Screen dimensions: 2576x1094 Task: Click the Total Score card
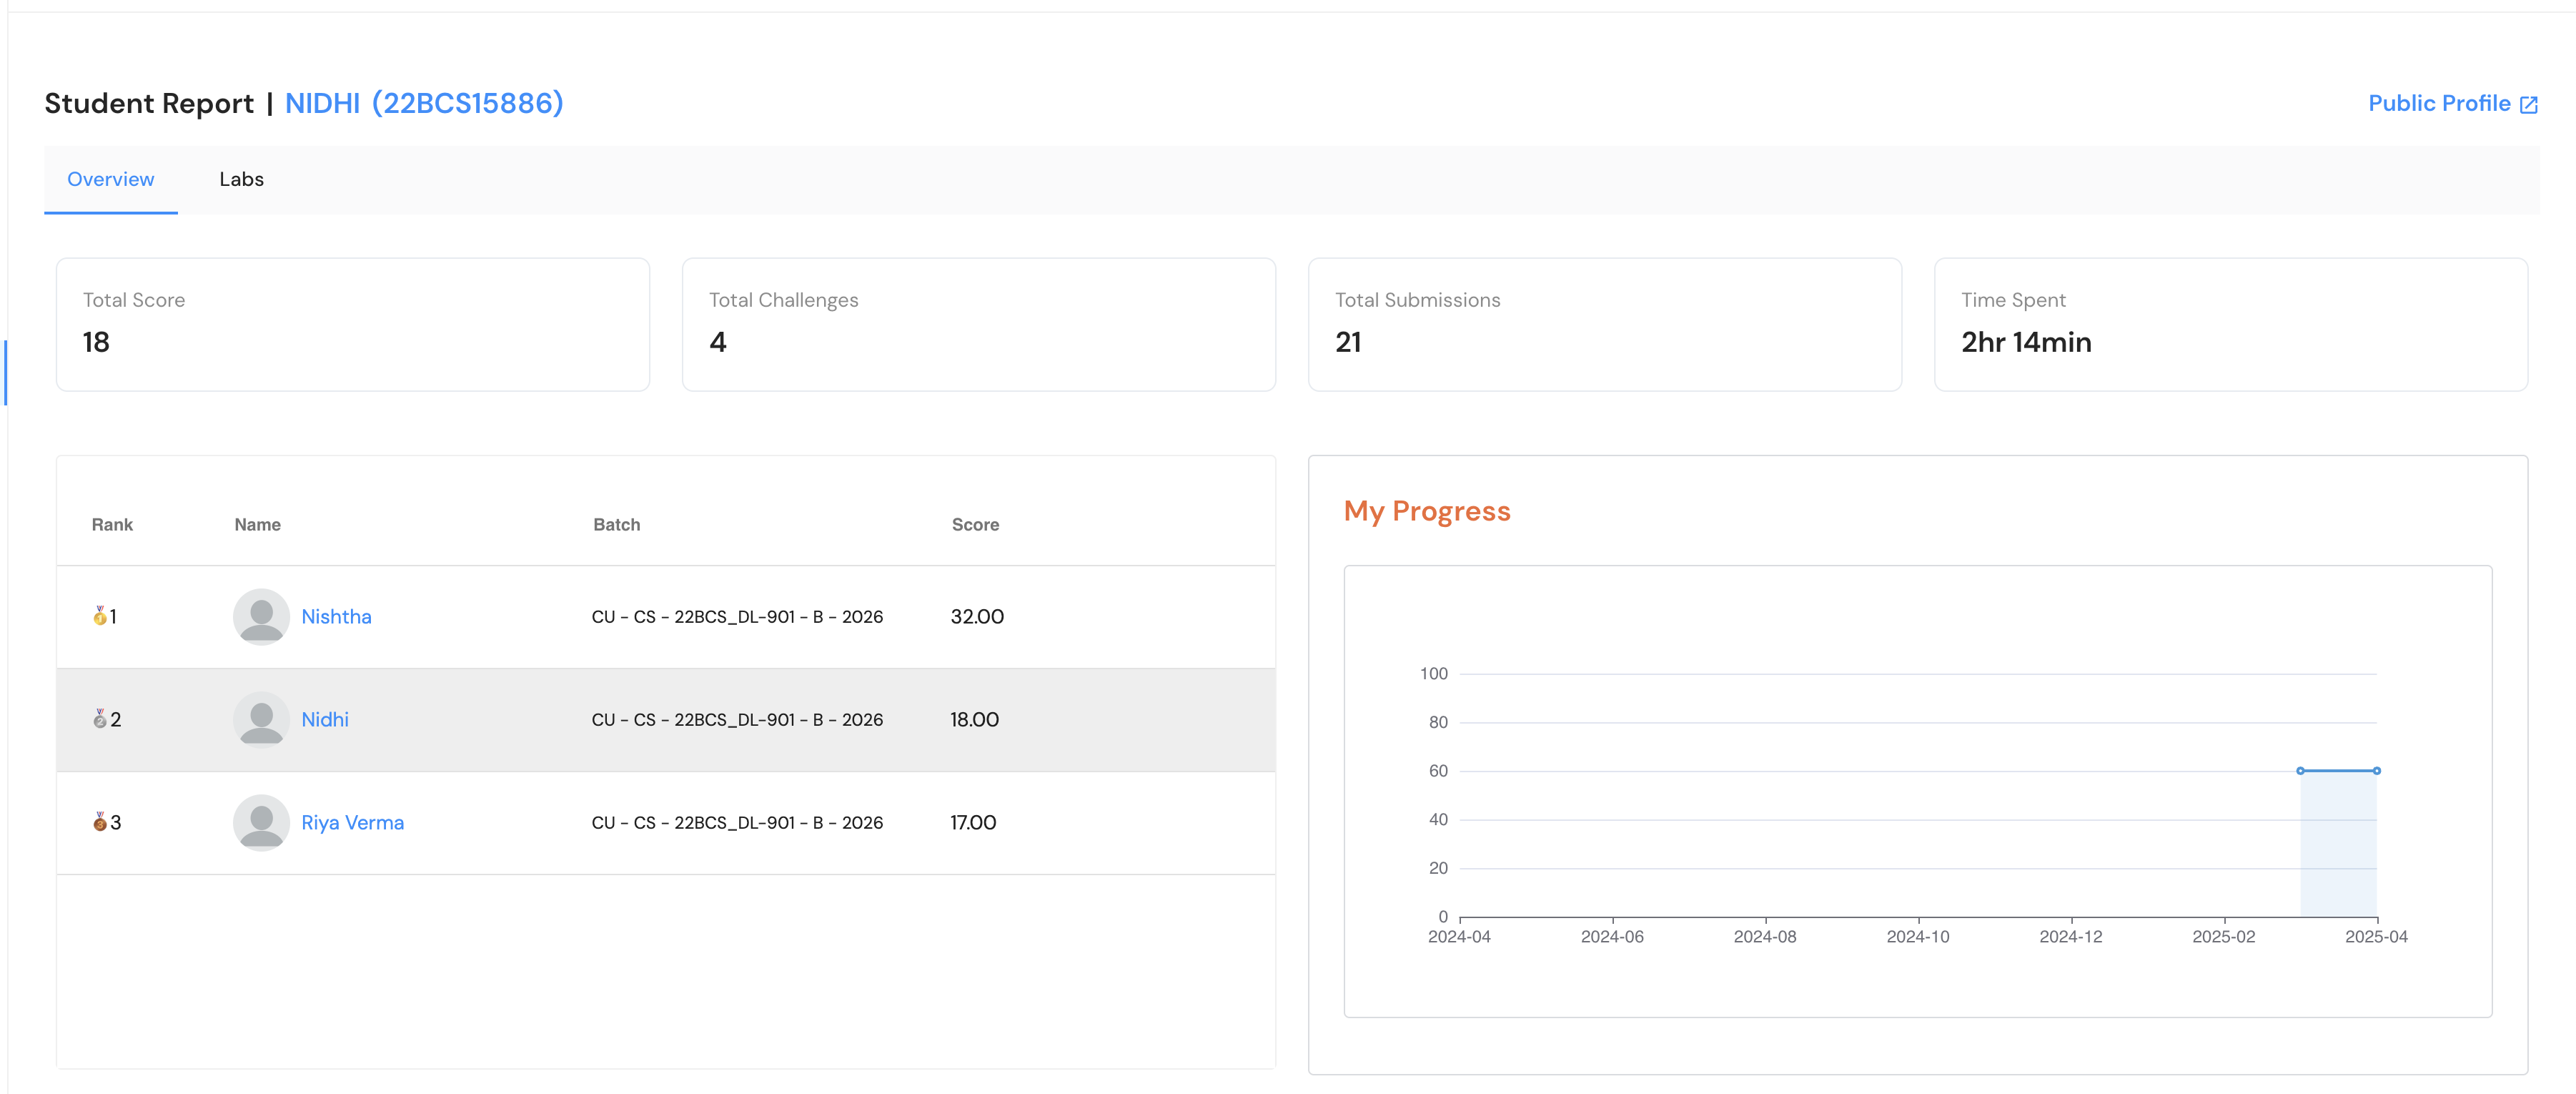point(353,325)
